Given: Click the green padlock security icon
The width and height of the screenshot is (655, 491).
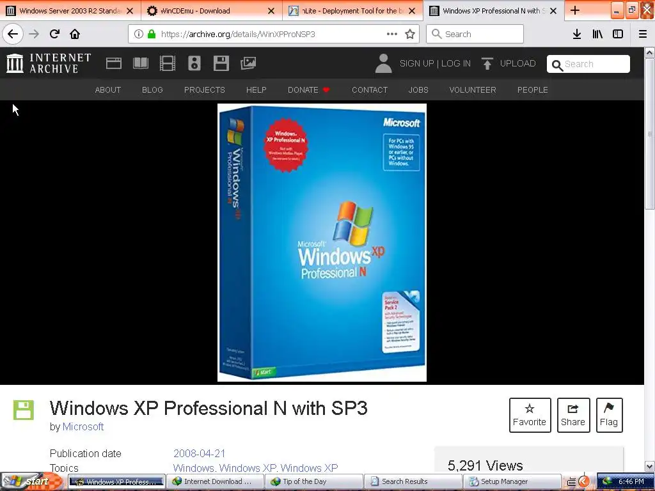Looking at the screenshot, I should click(x=152, y=34).
